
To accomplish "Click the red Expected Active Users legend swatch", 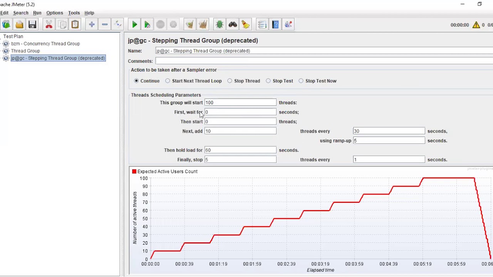I will [134, 171].
